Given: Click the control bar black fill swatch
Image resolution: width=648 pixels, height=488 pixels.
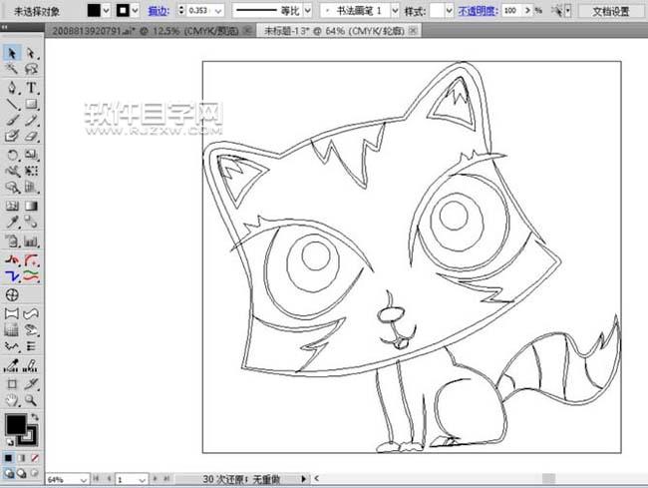Looking at the screenshot, I should coord(94,10).
